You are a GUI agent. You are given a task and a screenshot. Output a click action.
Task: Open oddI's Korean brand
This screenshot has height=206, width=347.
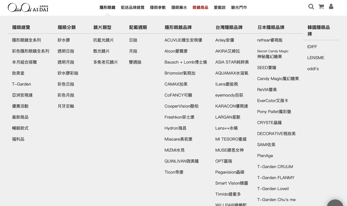pyautogui.click(x=313, y=69)
